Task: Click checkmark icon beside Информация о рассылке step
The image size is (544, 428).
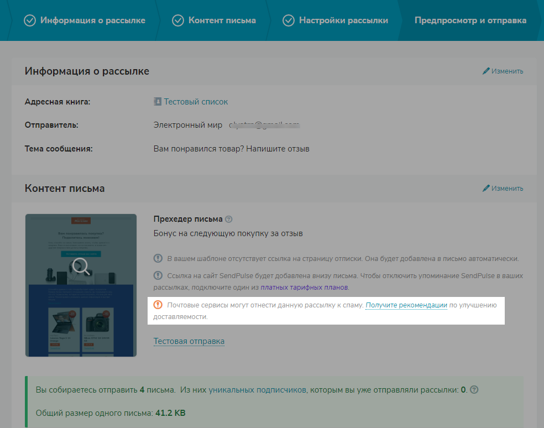Action: pos(30,20)
